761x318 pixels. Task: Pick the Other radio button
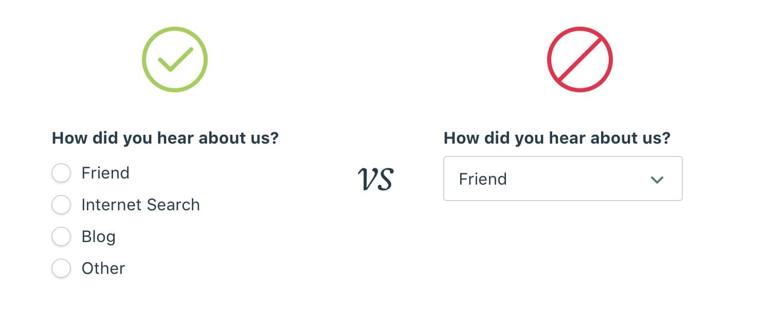click(x=61, y=268)
